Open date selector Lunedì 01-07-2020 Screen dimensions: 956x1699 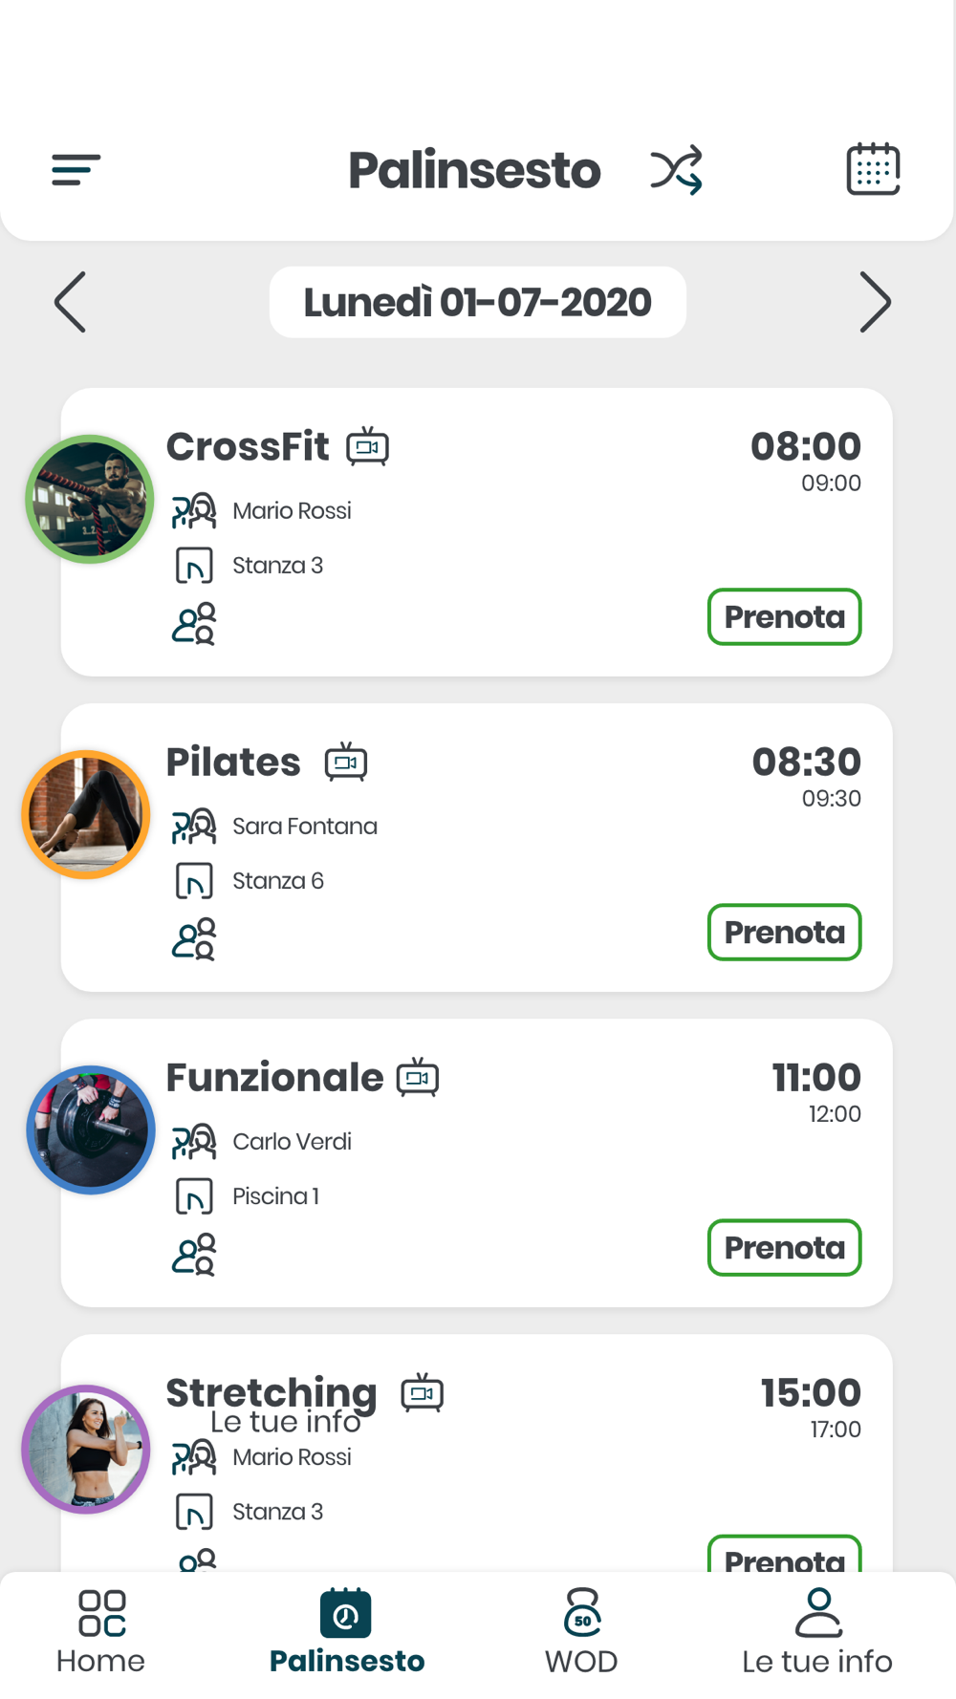click(x=478, y=302)
